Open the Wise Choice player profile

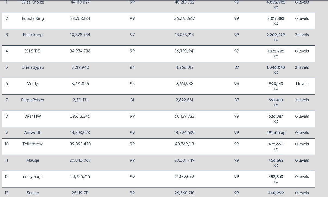pyautogui.click(x=33, y=2)
